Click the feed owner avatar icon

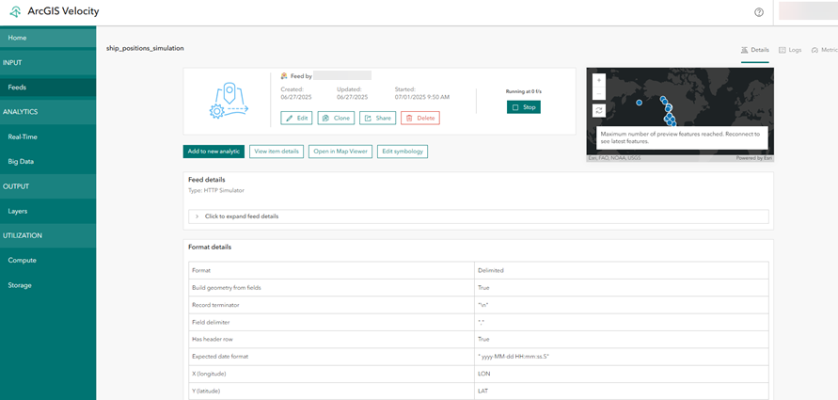click(284, 76)
